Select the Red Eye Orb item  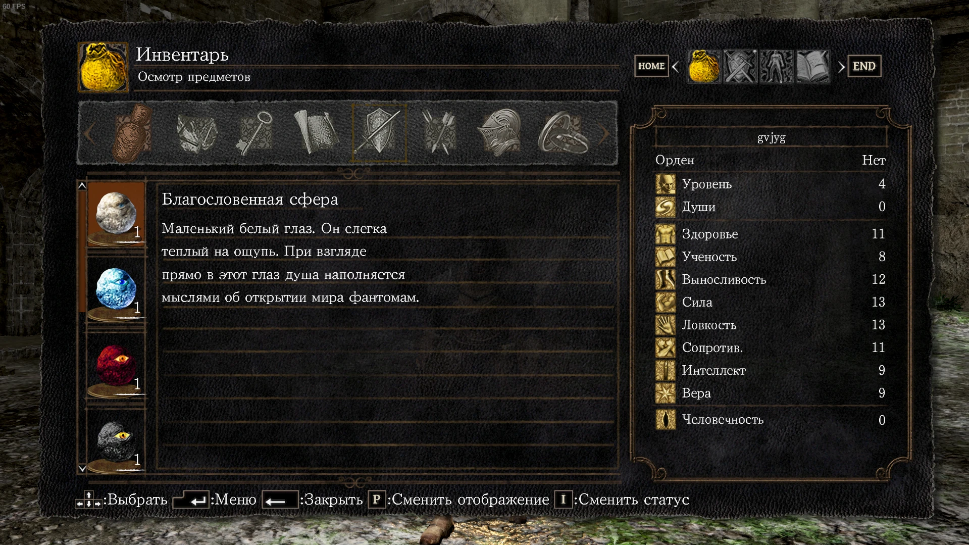[x=116, y=367]
